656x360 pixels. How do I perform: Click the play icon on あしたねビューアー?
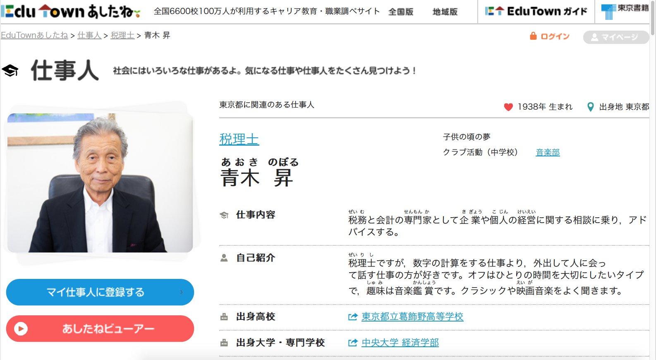click(x=21, y=329)
